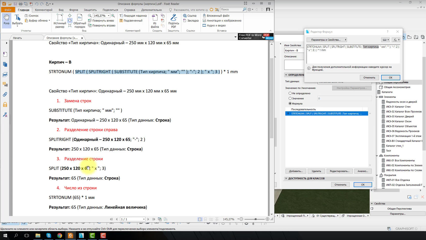Open the page number 1 / 1 dropdown

point(144,219)
